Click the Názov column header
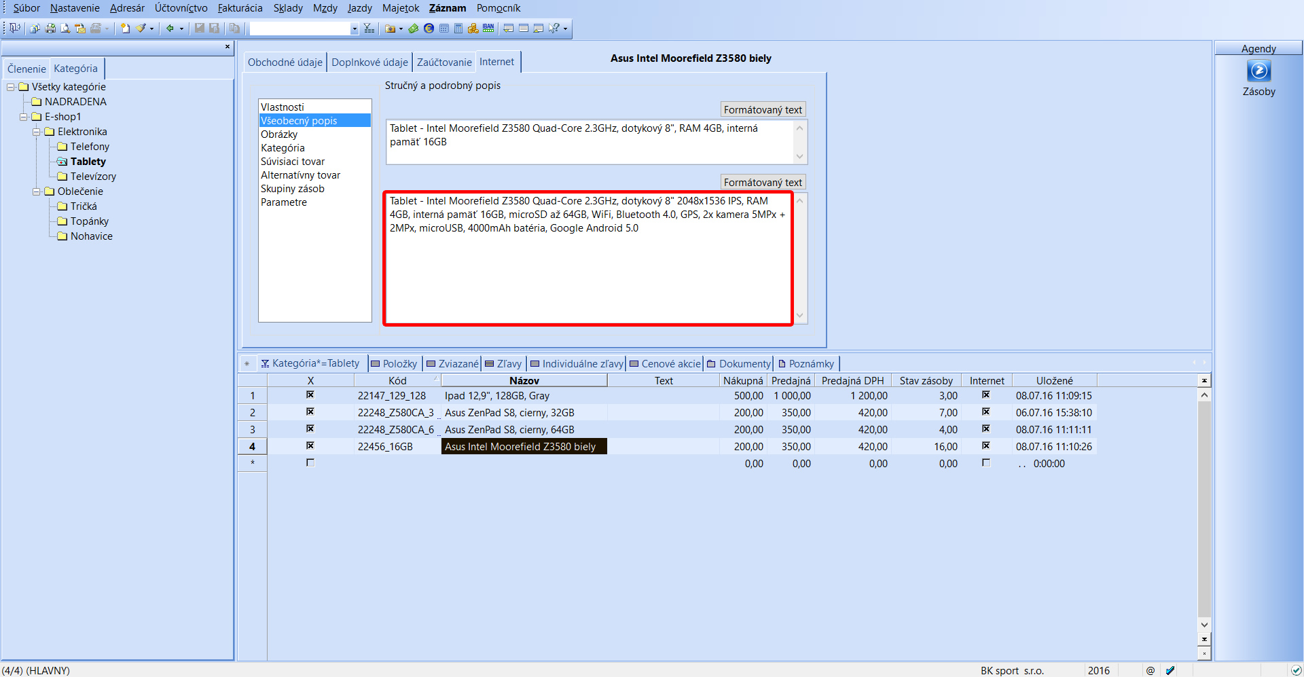This screenshot has width=1304, height=677. pos(524,380)
